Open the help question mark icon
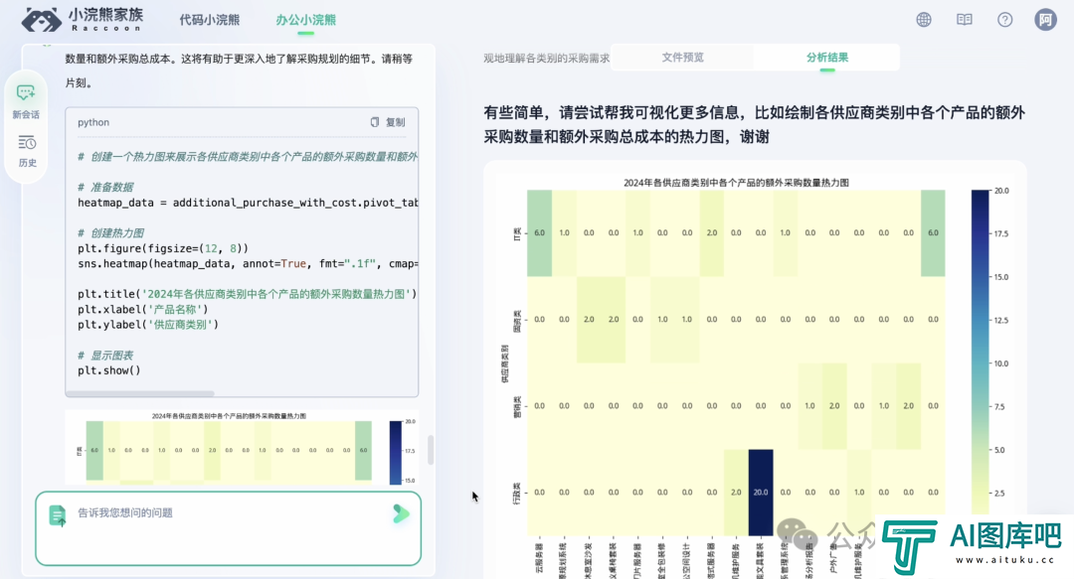1074x579 pixels. tap(1004, 20)
